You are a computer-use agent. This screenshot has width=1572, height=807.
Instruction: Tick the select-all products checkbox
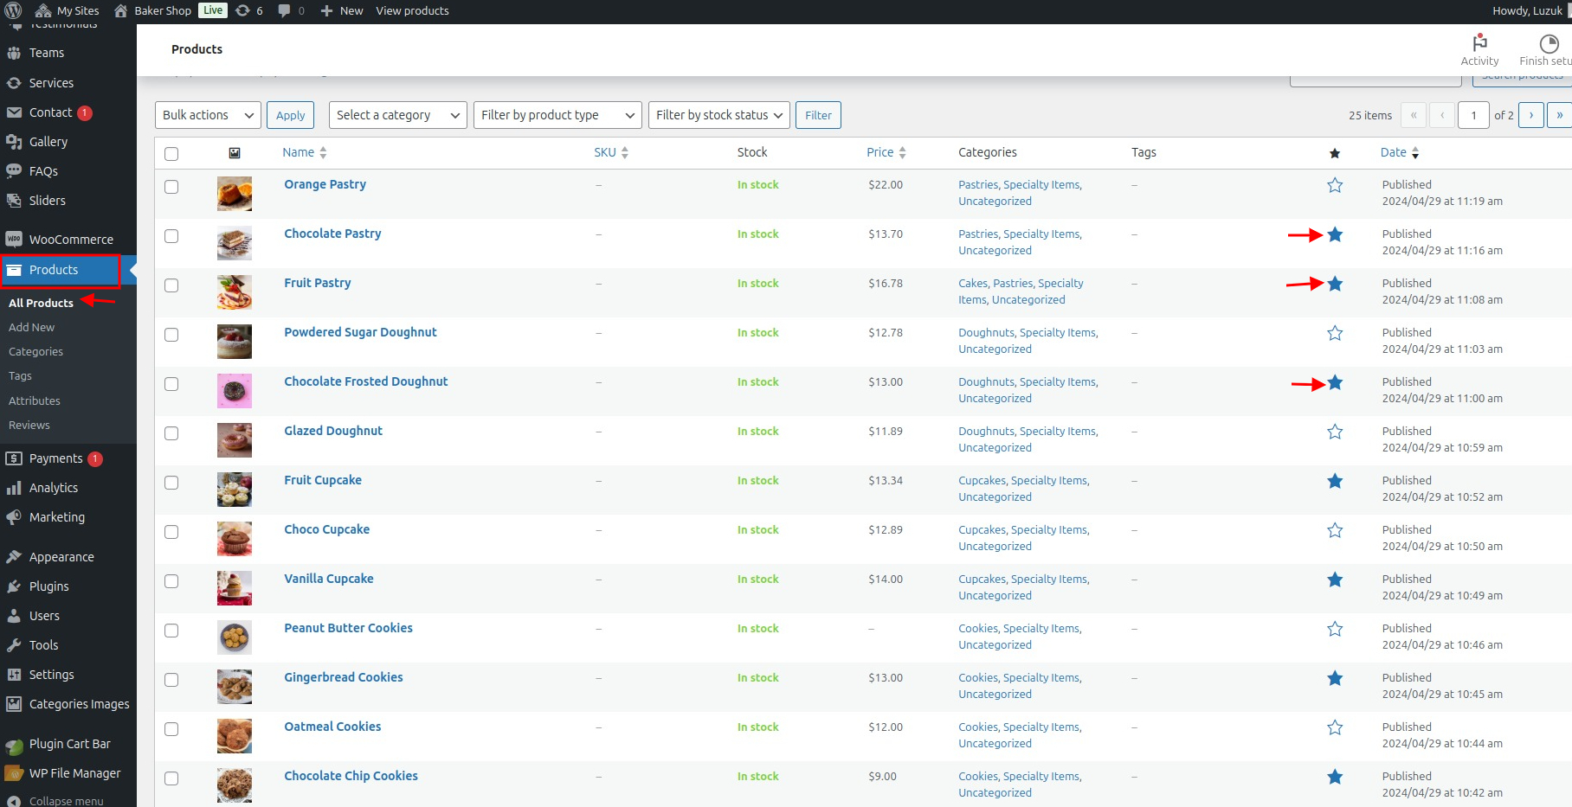coord(171,154)
